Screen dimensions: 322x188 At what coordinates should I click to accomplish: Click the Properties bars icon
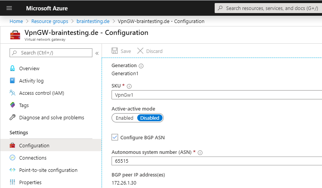[12, 182]
